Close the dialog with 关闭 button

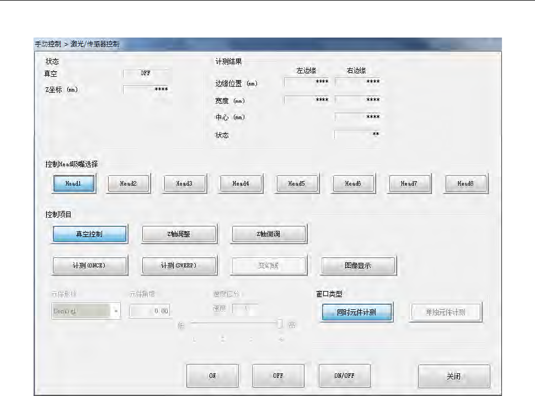point(454,376)
